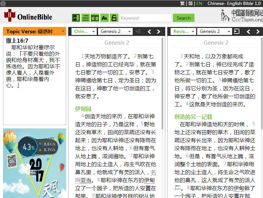Play audio with left pane speaker icon

138,31
